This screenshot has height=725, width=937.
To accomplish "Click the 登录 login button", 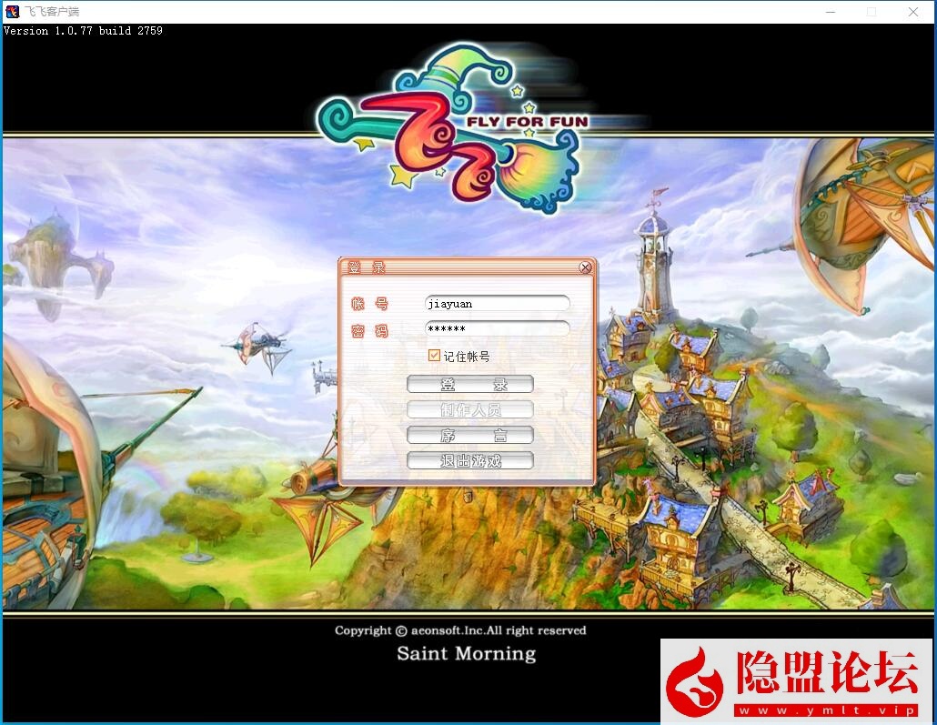I will [469, 384].
